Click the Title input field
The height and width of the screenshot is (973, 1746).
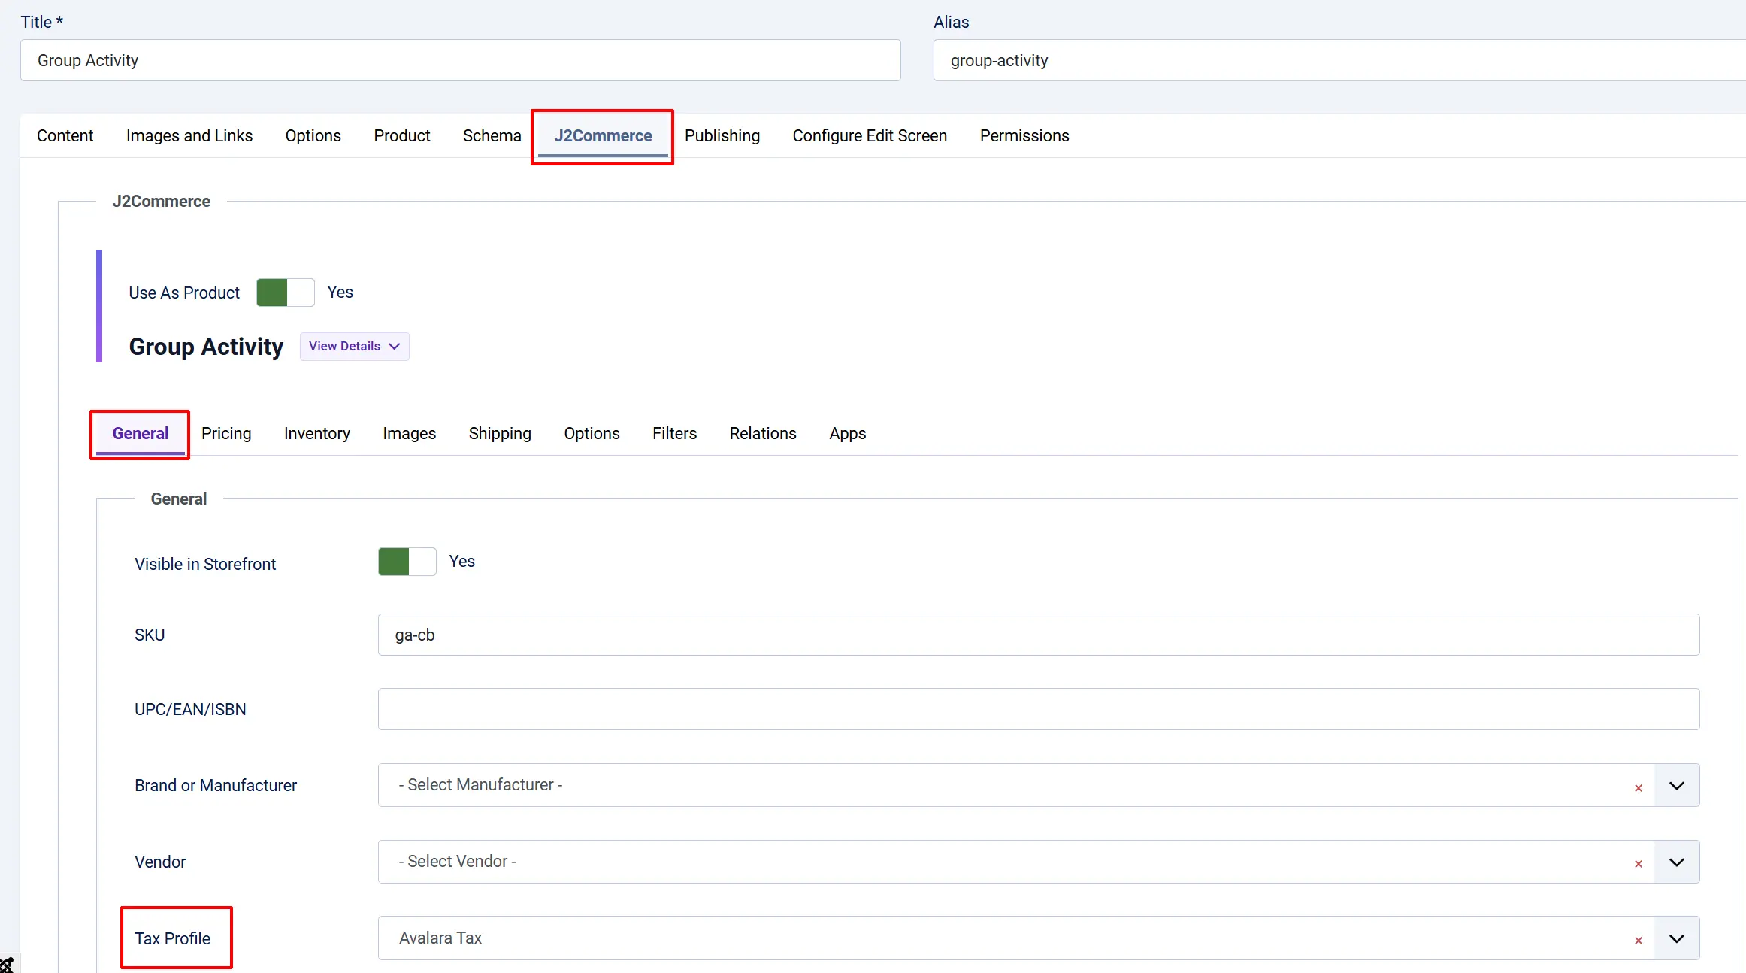[x=460, y=60]
